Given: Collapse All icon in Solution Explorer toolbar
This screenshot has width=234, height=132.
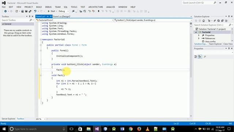Looking at the screenshot, I should [x=222, y=21].
